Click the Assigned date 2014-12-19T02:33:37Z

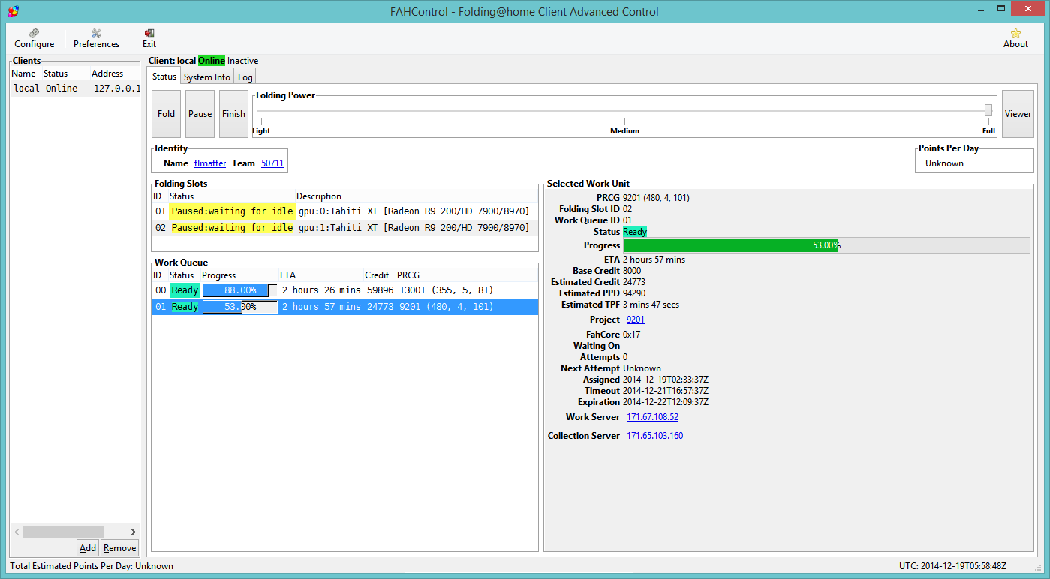pyautogui.click(x=666, y=379)
